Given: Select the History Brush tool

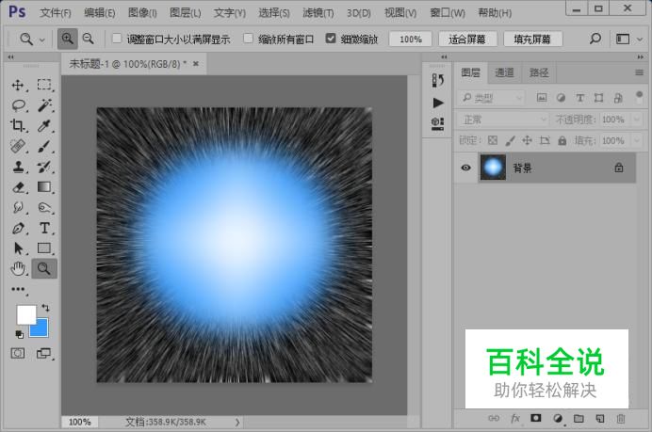Looking at the screenshot, I should [44, 167].
